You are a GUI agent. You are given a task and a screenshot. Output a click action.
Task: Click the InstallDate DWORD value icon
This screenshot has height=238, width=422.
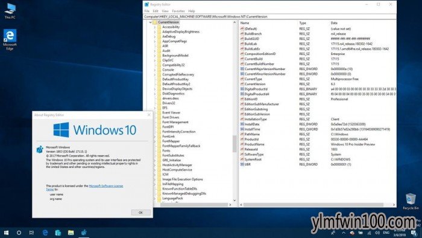[x=242, y=124]
